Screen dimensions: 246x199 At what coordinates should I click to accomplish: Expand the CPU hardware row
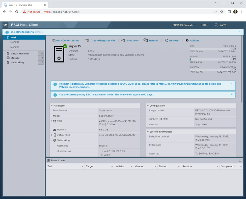(52, 121)
